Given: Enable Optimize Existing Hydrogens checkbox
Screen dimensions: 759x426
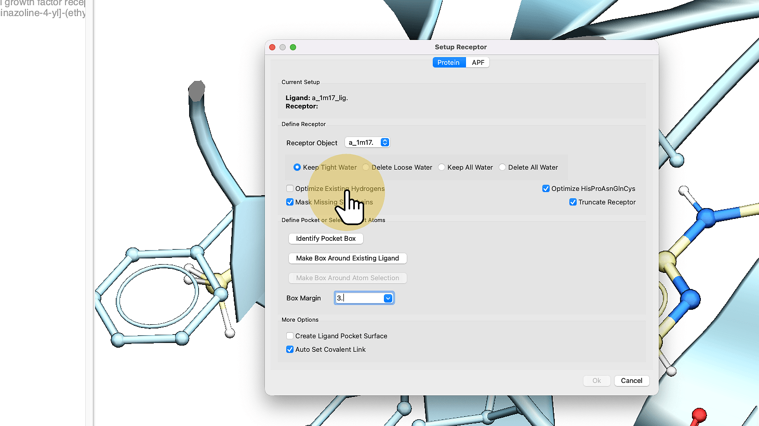Looking at the screenshot, I should [x=290, y=188].
